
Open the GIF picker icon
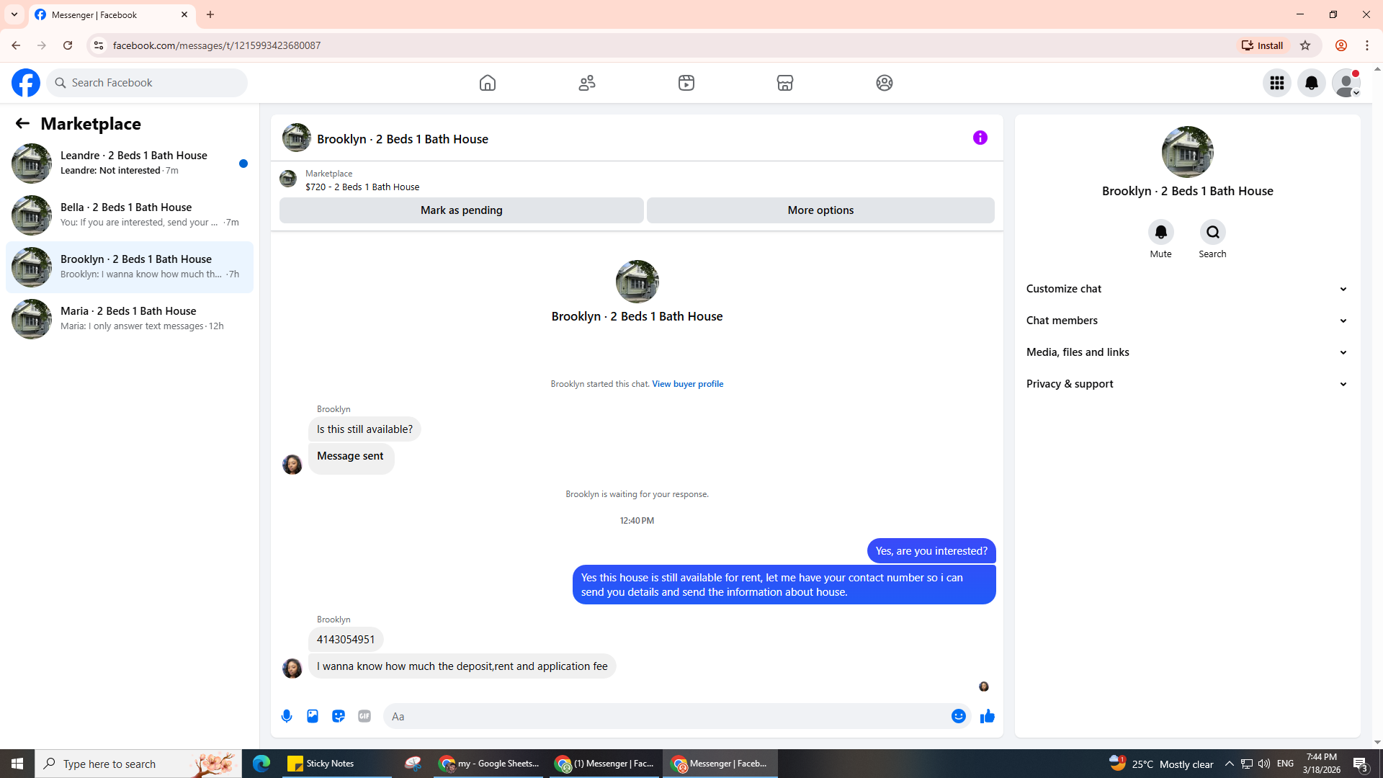pyautogui.click(x=364, y=716)
